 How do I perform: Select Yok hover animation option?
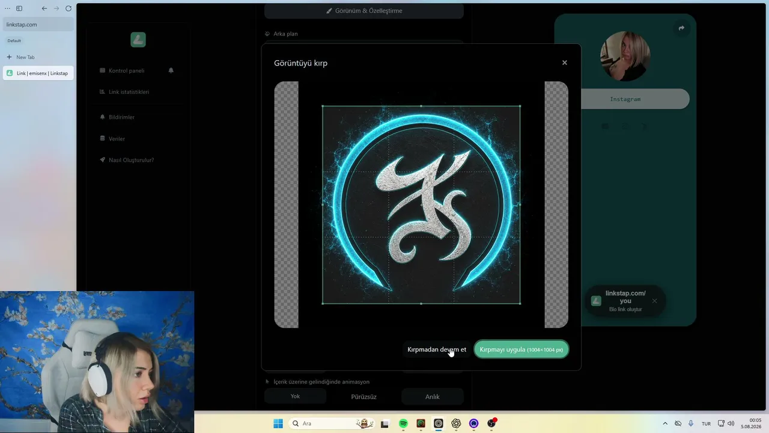coord(295,396)
